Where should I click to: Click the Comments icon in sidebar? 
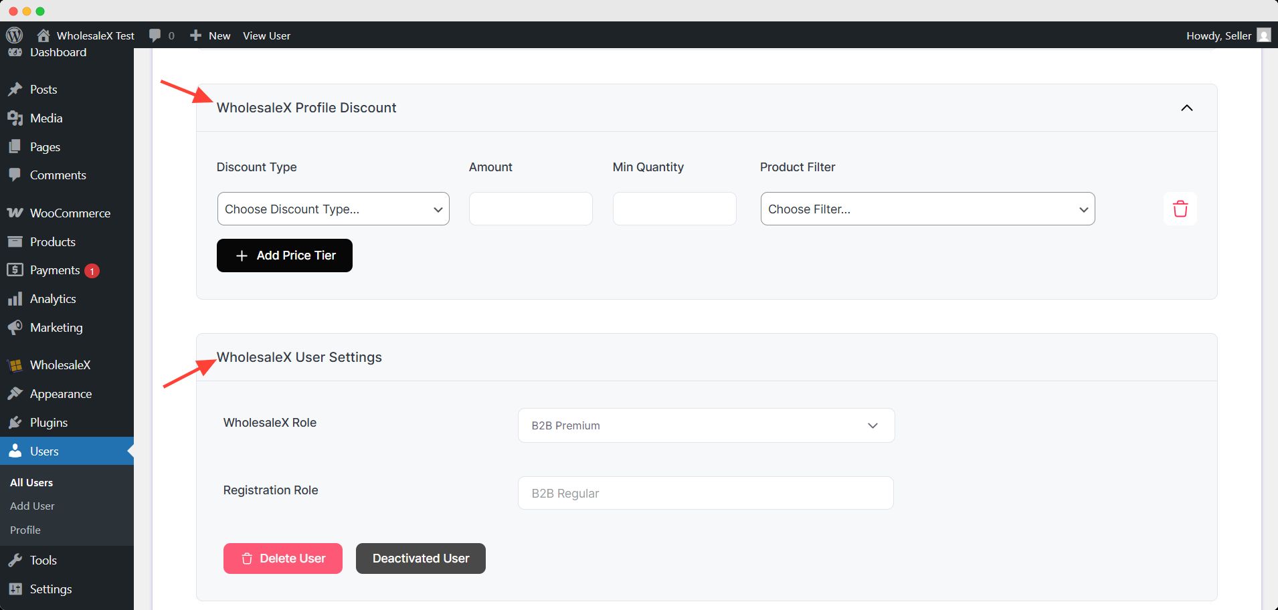tap(15, 175)
